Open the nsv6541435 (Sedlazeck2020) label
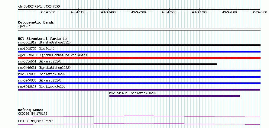269x128 pixels. 133,93
